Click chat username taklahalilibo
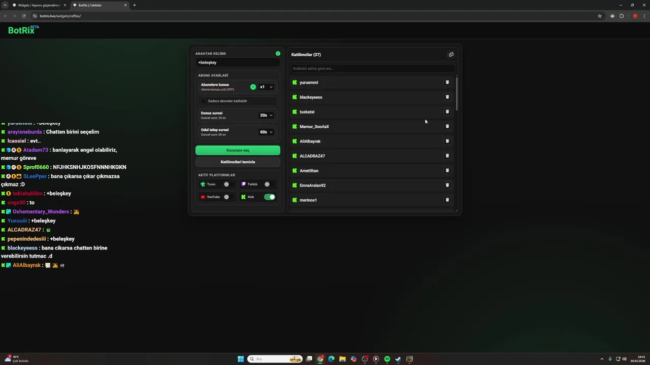 pos(27,193)
